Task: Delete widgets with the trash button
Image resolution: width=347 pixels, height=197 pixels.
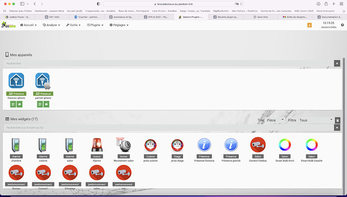Action: 337,121
